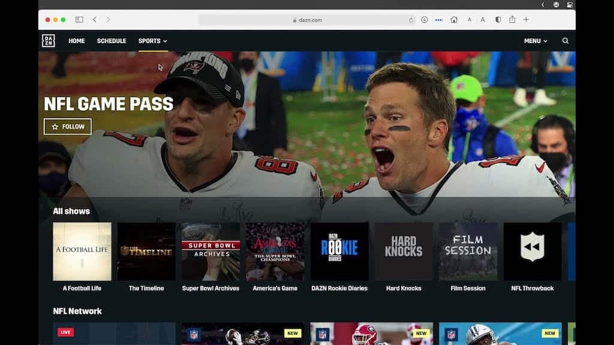Reload the page using the refresh icon
614x345 pixels.
click(x=411, y=20)
